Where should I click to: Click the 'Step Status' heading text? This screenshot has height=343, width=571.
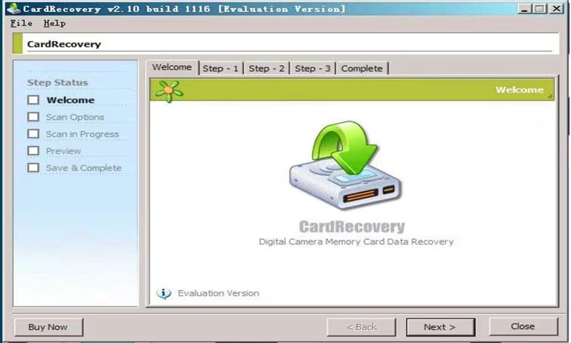pyautogui.click(x=57, y=83)
